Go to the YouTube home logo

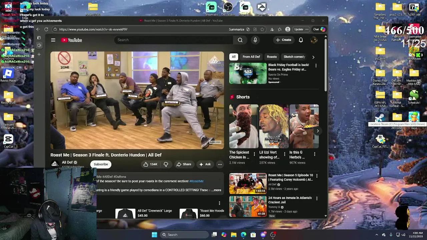click(x=72, y=40)
